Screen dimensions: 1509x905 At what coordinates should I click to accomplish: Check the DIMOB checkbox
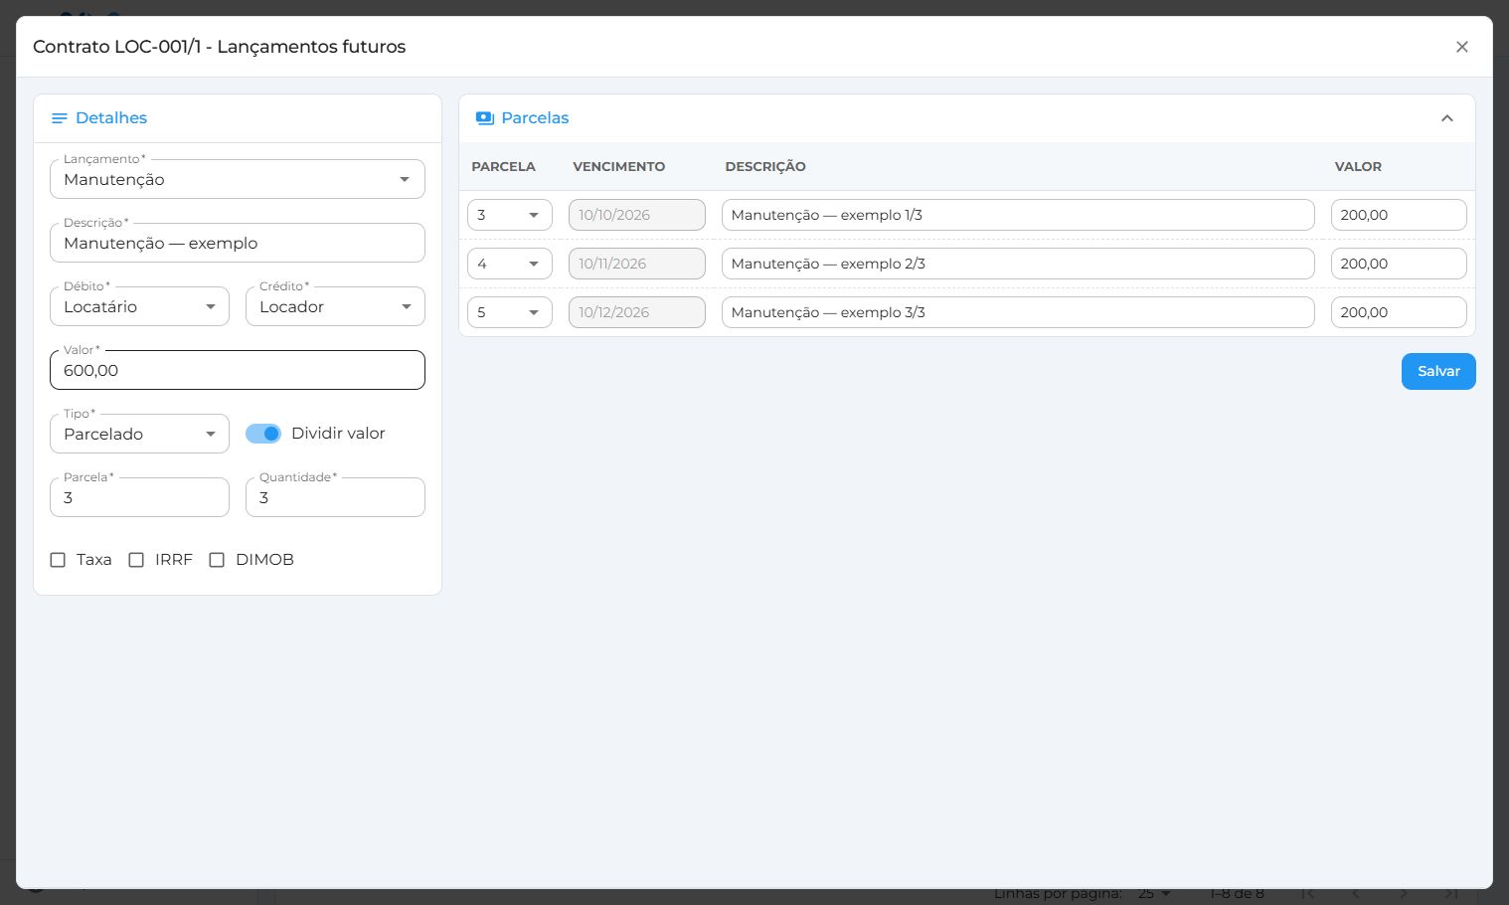pos(217,560)
